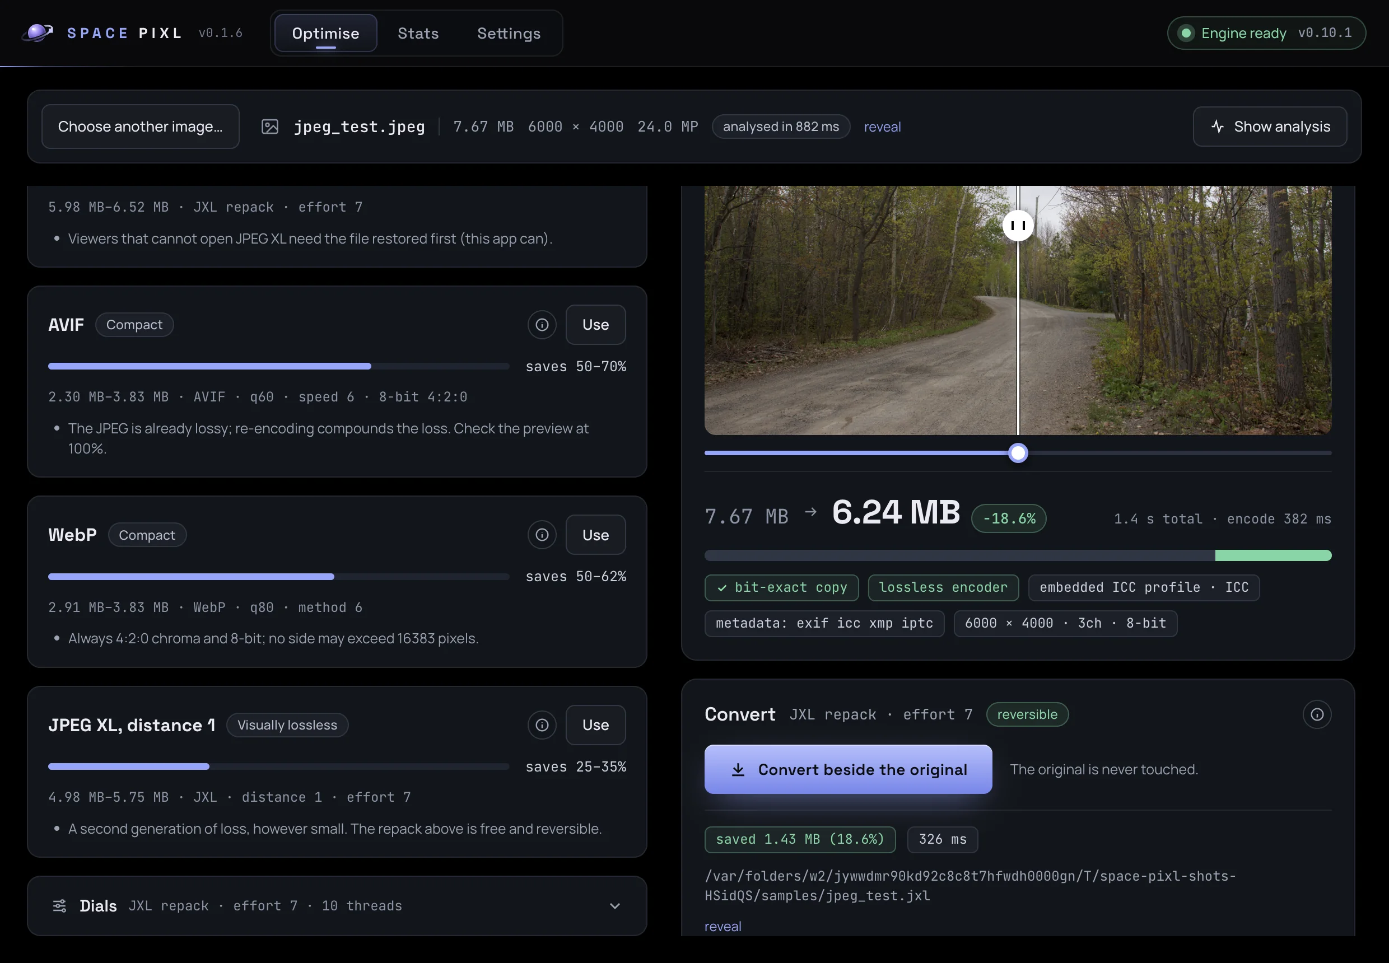This screenshot has height=963, width=1389.
Task: Click the Show analysis button
Action: pos(1270,127)
